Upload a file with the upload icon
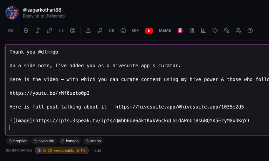The width and height of the screenshot is (269, 161). [88, 31]
